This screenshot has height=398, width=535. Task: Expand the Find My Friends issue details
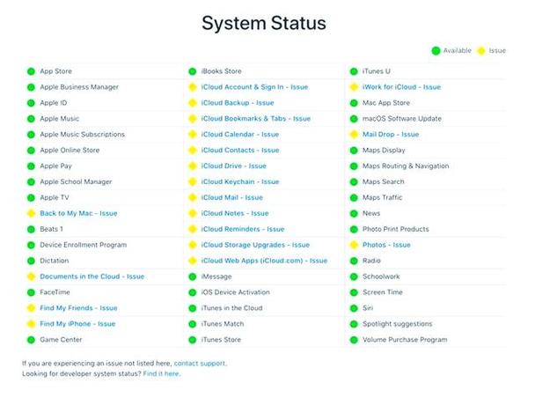tap(78, 308)
